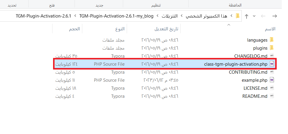Click the README.md file icon

pyautogui.click(x=272, y=96)
